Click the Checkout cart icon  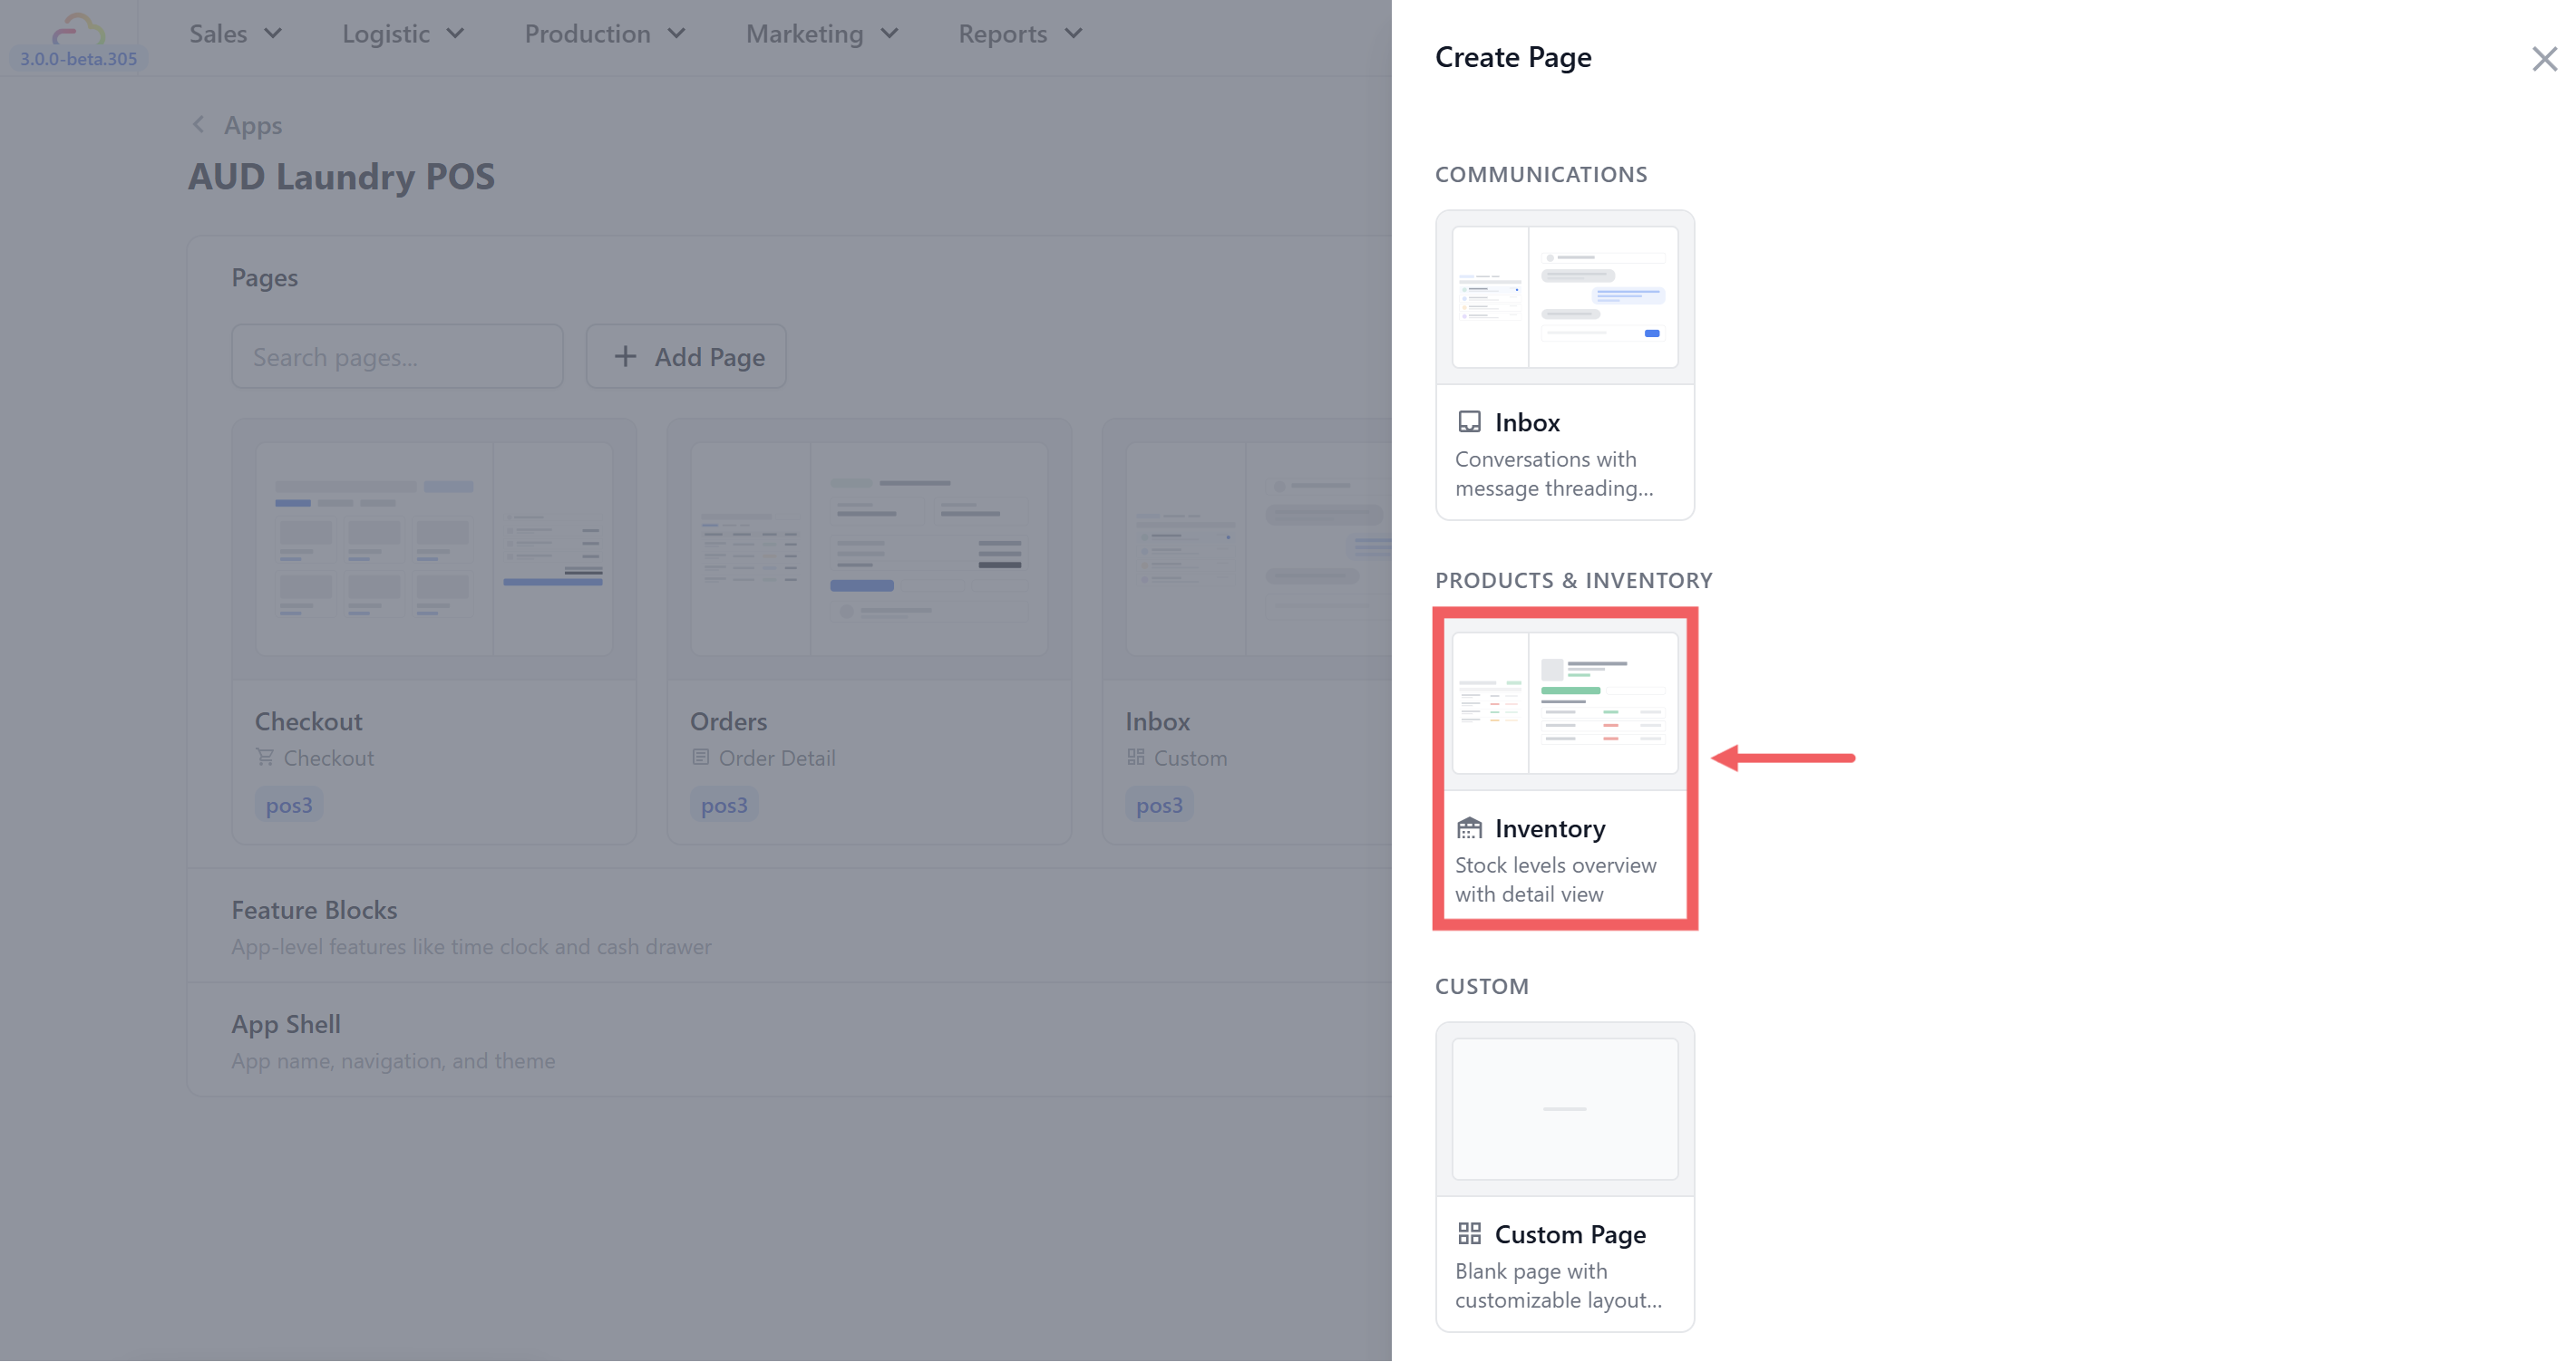tap(265, 757)
